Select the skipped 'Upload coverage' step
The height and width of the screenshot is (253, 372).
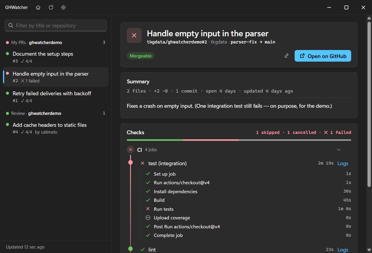(x=248, y=218)
